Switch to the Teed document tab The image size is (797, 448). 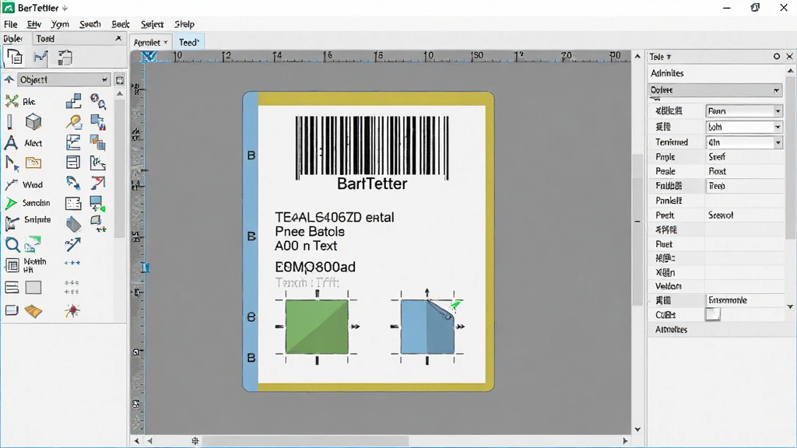(x=188, y=42)
